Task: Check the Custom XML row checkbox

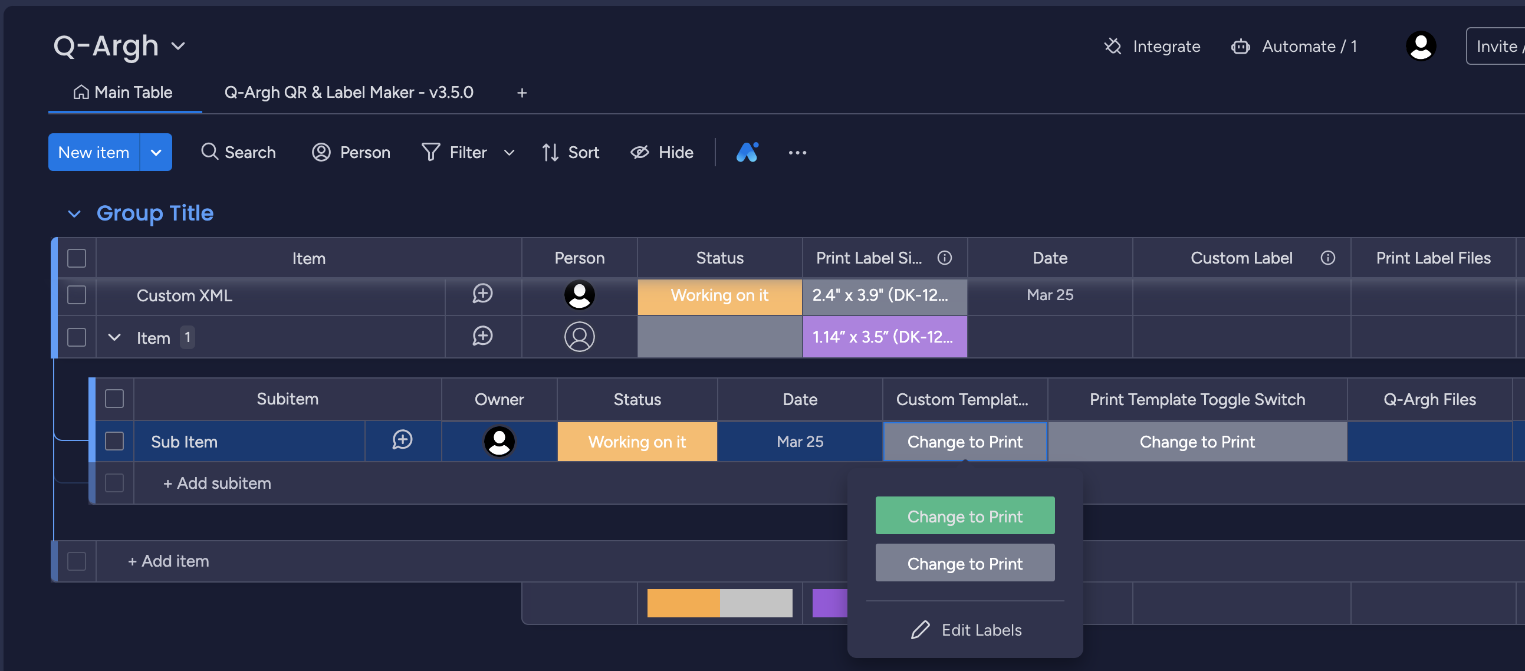Action: (77, 295)
